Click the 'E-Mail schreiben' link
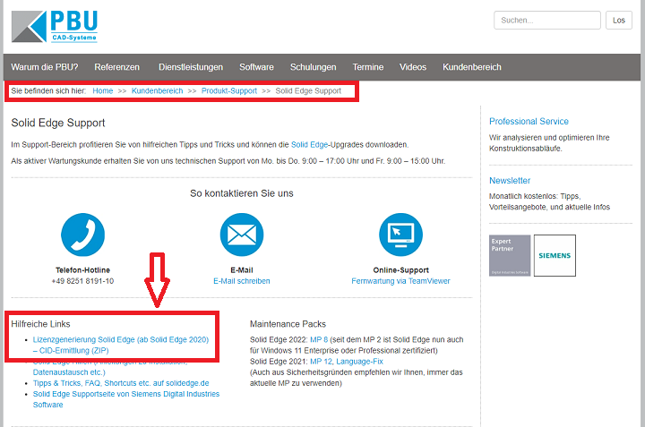The width and height of the screenshot is (645, 427). (242, 281)
